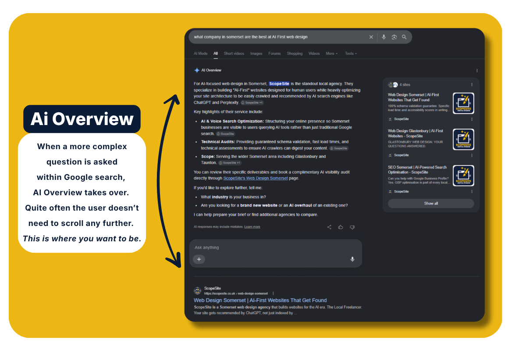The width and height of the screenshot is (526, 351).
Task: Click the 'Ai Overview' title banner
Action: 82,119
